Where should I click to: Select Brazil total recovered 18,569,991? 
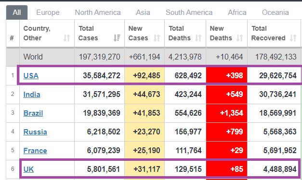click(x=278, y=113)
